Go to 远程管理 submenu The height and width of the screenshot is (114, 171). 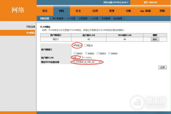[83, 18]
